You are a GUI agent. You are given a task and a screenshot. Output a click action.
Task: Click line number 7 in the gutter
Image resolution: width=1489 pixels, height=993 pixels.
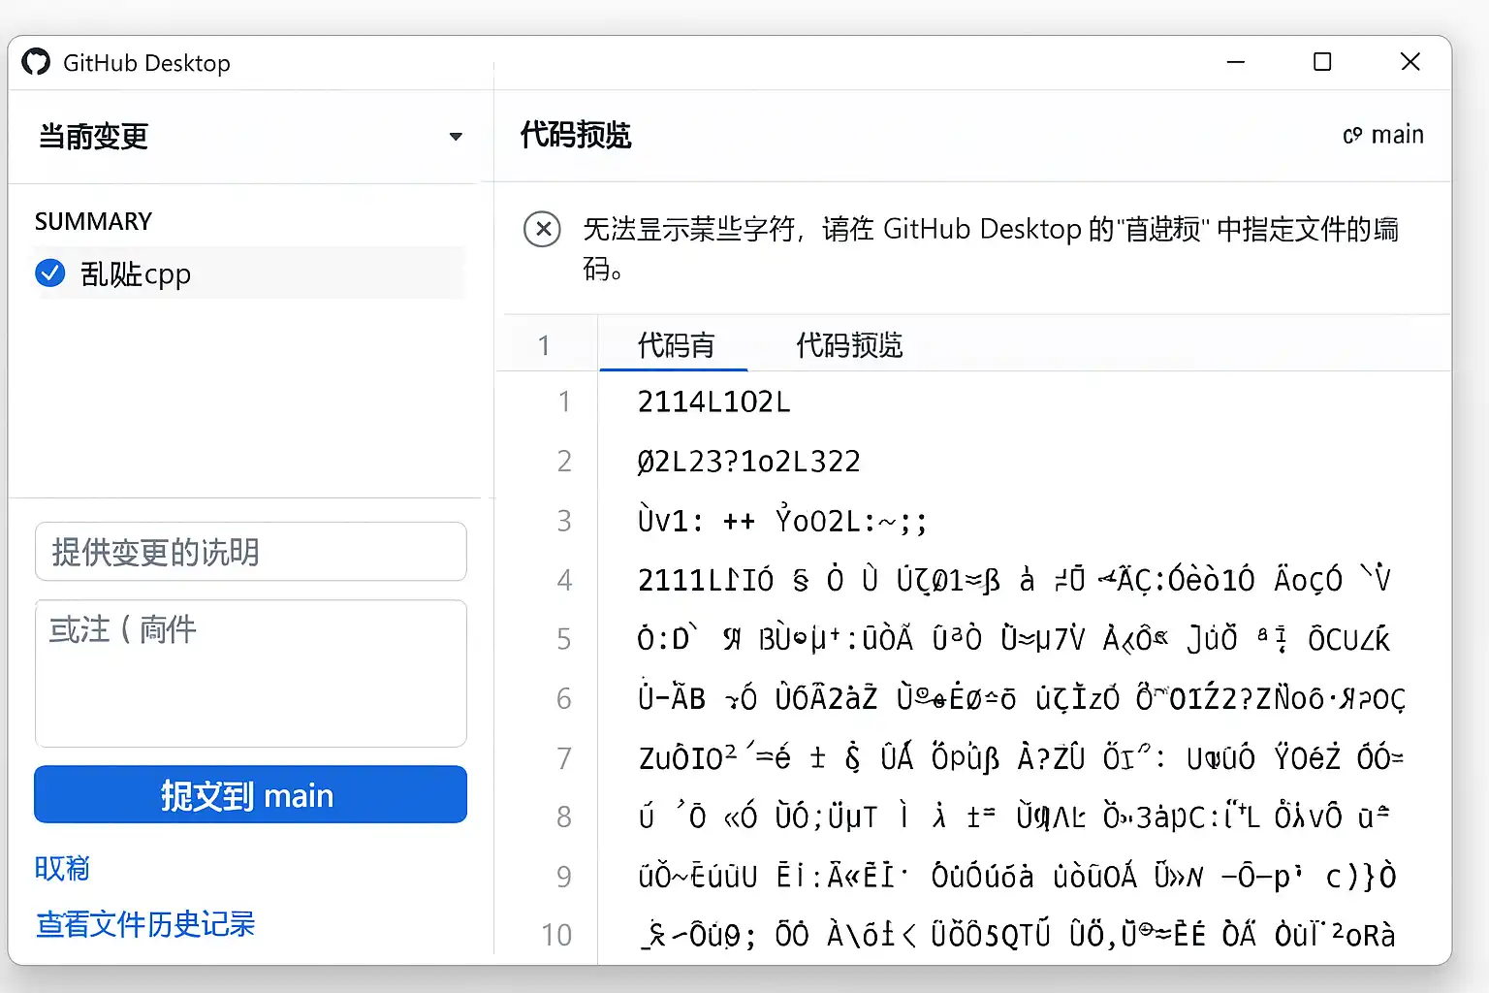pos(564,757)
